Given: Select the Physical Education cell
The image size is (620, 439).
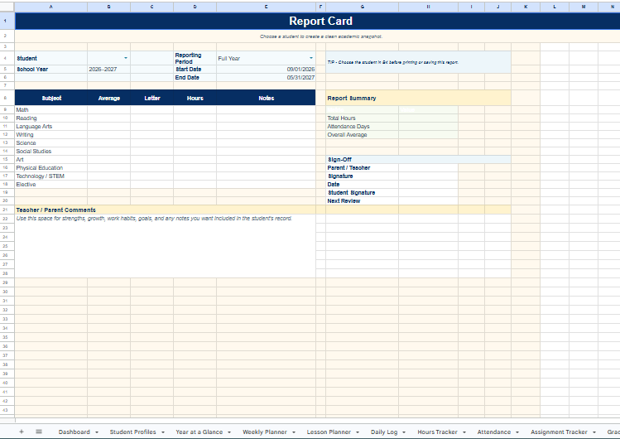Looking at the screenshot, I should [x=51, y=167].
